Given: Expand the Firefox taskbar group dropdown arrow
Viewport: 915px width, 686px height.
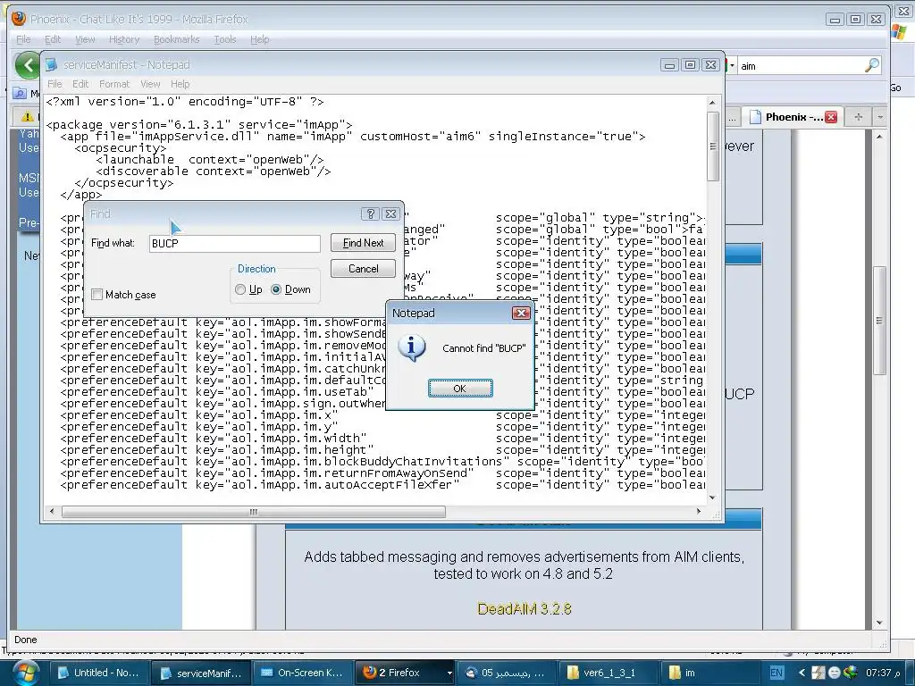Looking at the screenshot, I should pos(449,673).
